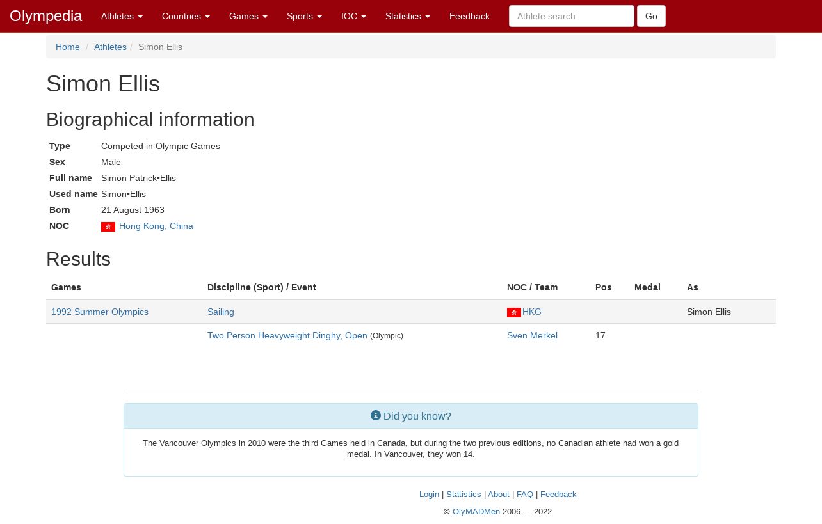Click the Simon Ellis page heading
Image resolution: width=822 pixels, height=524 pixels.
point(103,84)
